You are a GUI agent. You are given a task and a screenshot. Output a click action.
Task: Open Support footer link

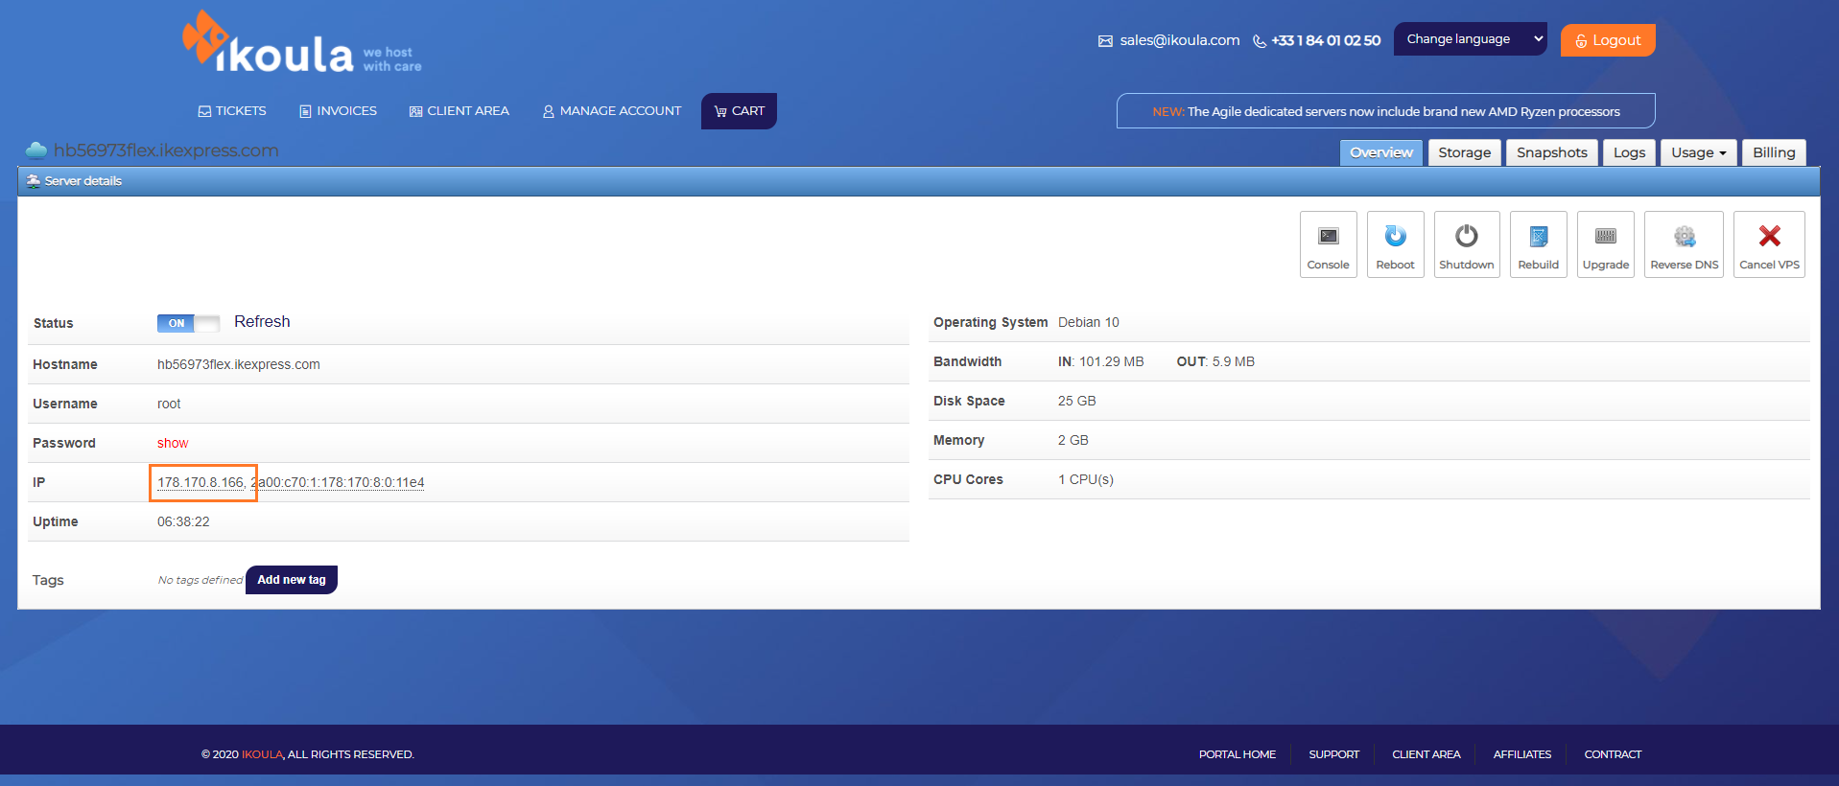point(1333,754)
